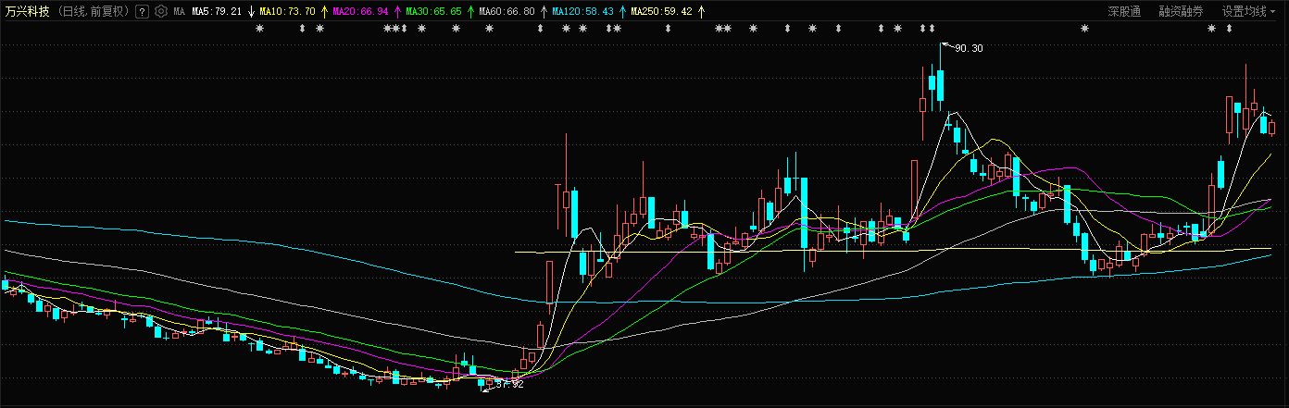The height and width of the screenshot is (408, 1289).
Task: Click the 万兴科技 stock name
Action: (27, 12)
